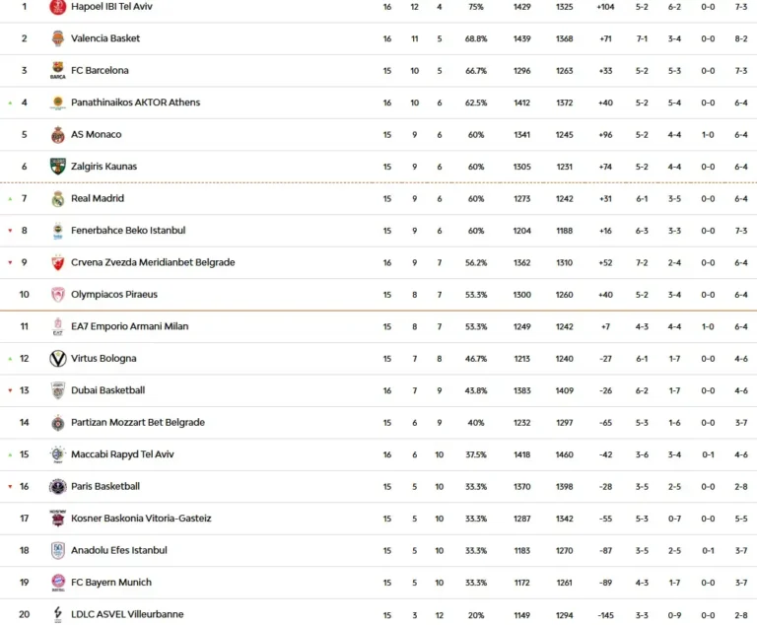757x625 pixels.
Task: Click the Zalgiris Kaunas green logo
Action: coord(57,167)
